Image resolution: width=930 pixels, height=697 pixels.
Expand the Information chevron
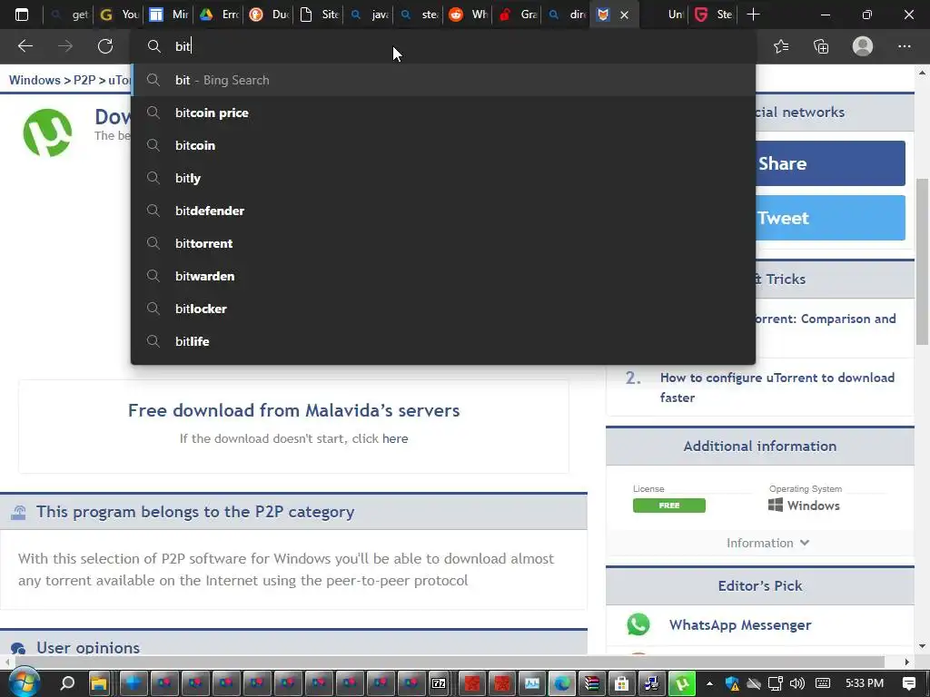805,543
